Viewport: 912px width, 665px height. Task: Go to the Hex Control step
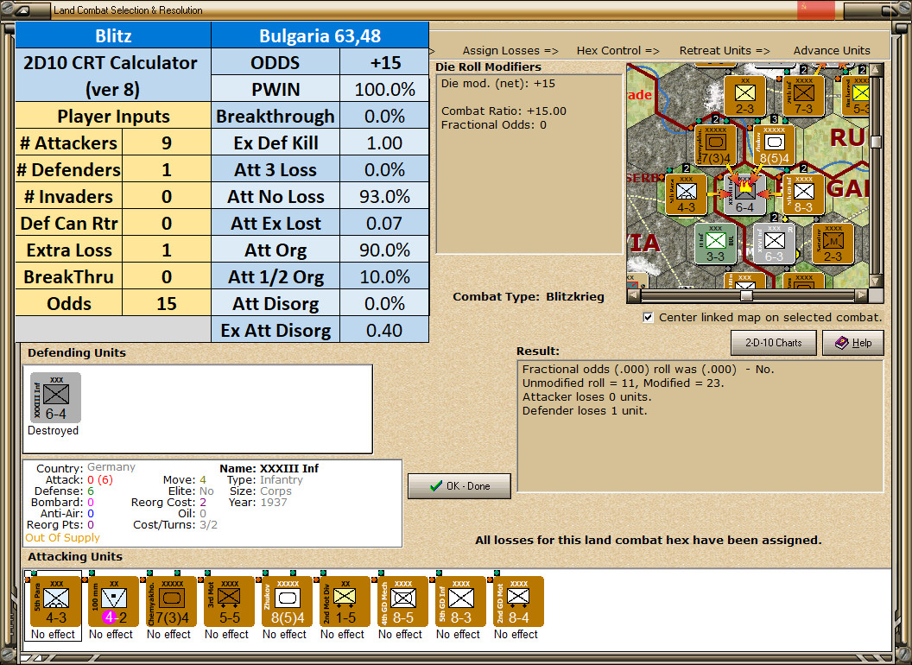pyautogui.click(x=617, y=51)
